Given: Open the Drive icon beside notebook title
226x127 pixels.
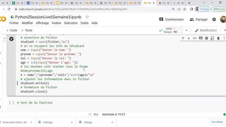Looking at the screenshot, I should [x=12, y=17].
